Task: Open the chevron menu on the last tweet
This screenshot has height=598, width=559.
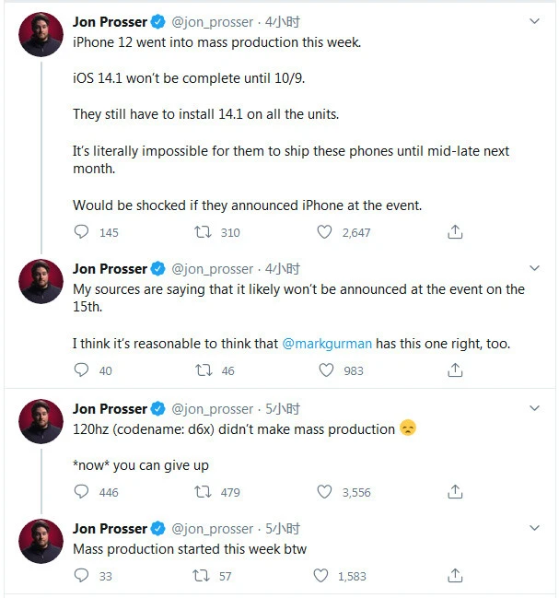Action: [x=534, y=529]
